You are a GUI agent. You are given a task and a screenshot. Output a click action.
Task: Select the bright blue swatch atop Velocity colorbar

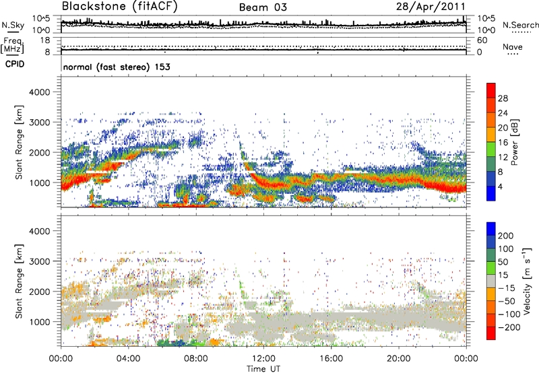[491, 229]
